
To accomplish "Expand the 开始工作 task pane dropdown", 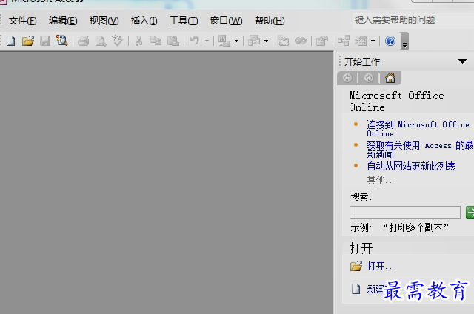I will pyautogui.click(x=462, y=61).
